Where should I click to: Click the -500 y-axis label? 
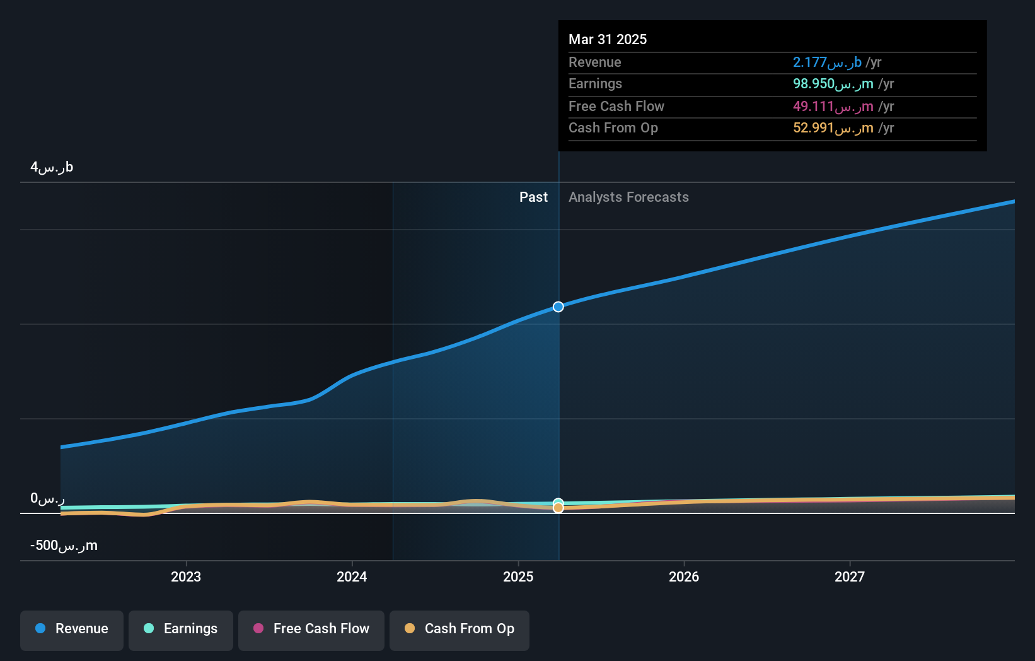[x=64, y=546]
